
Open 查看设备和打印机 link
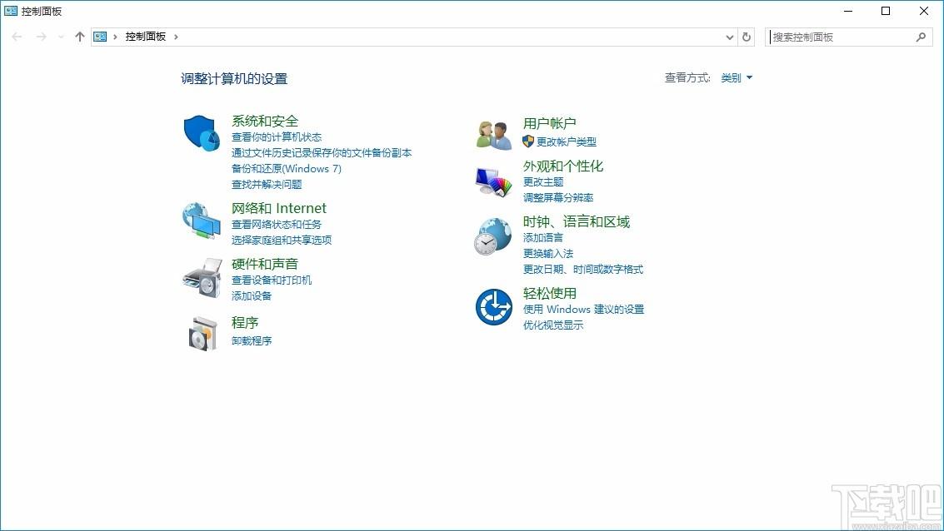click(x=272, y=280)
